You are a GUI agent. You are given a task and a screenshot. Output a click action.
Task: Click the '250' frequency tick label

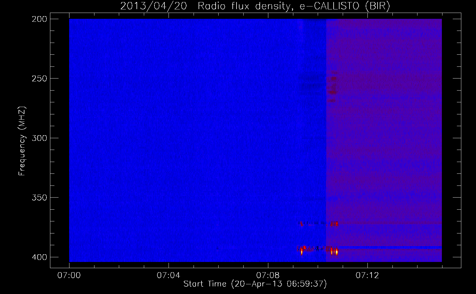[39, 78]
